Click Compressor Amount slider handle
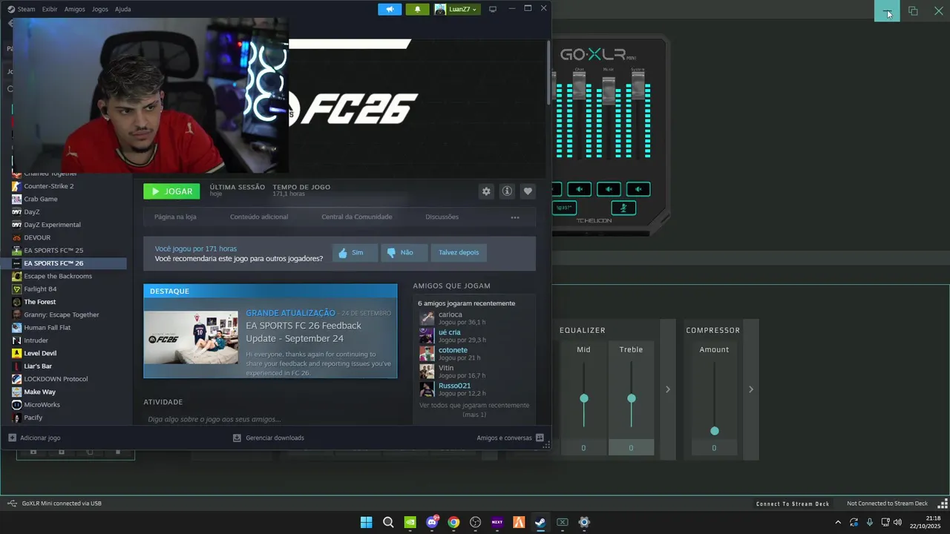Image resolution: width=950 pixels, height=534 pixels. pos(715,431)
